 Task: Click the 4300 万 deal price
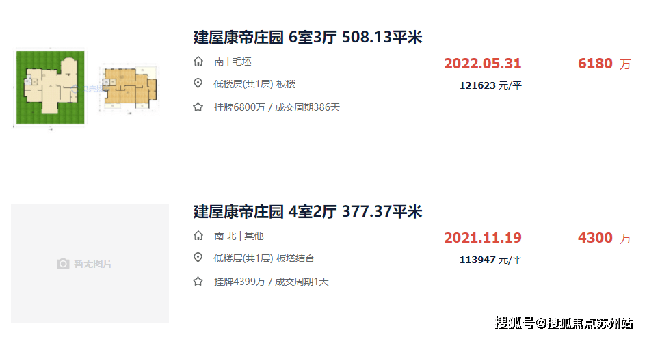pyautogui.click(x=605, y=238)
